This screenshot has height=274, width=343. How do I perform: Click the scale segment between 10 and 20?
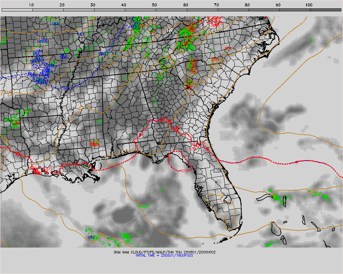tap(48, 10)
